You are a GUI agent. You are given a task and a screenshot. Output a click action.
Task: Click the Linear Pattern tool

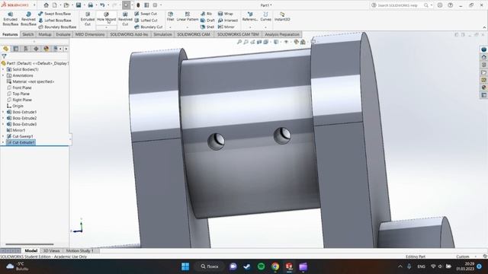coord(188,17)
